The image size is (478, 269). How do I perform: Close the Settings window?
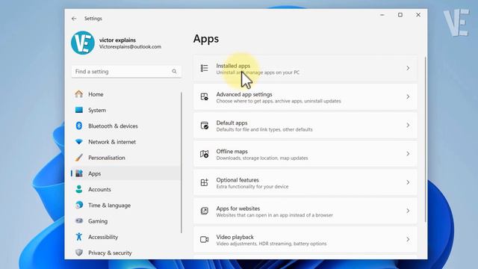418,15
